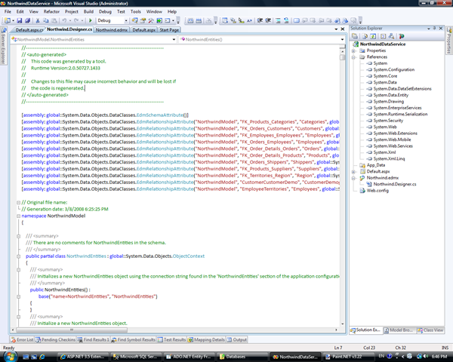Image resolution: width=453 pixels, height=362 pixels.
Task: Start debugging with the green play icon
Action: [91, 20]
